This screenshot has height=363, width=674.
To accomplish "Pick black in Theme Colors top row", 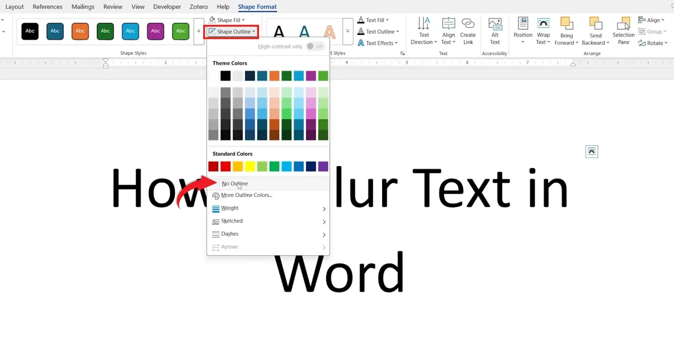I will click(225, 76).
